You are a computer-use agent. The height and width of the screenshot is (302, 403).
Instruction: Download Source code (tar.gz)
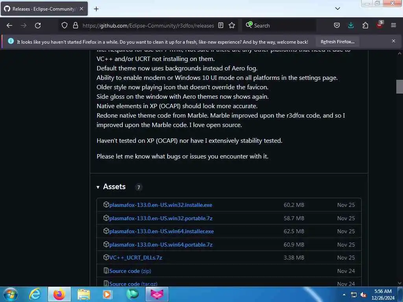click(133, 284)
